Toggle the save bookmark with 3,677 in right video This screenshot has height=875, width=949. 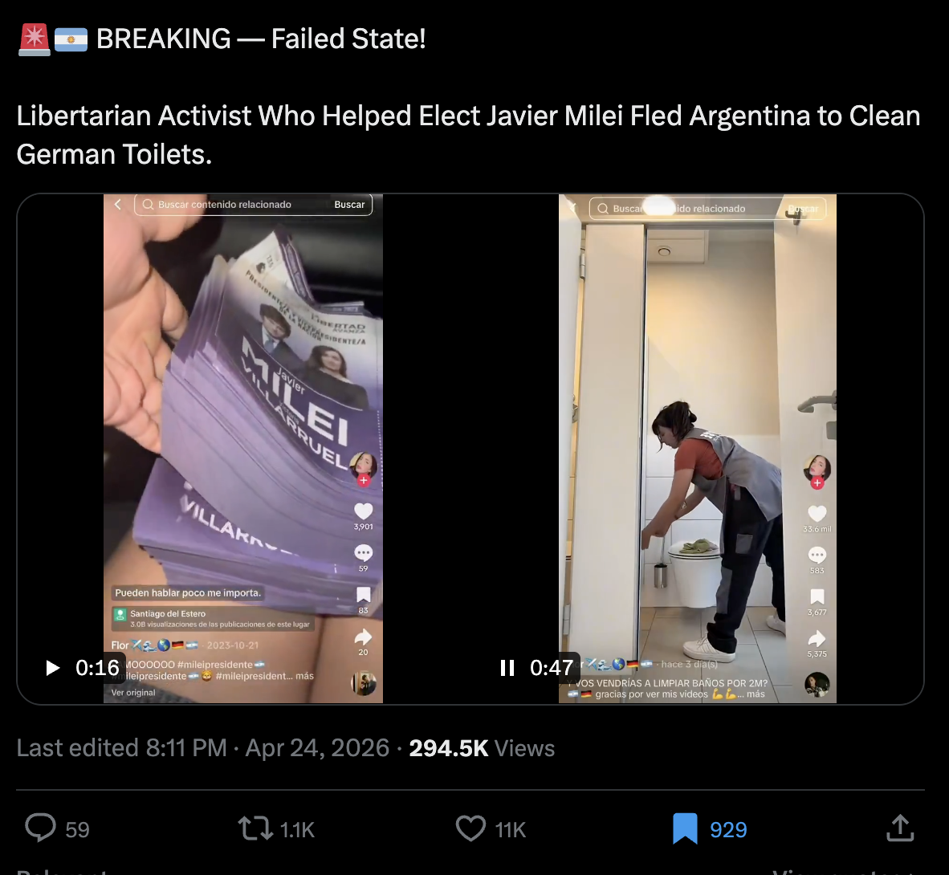click(x=817, y=596)
